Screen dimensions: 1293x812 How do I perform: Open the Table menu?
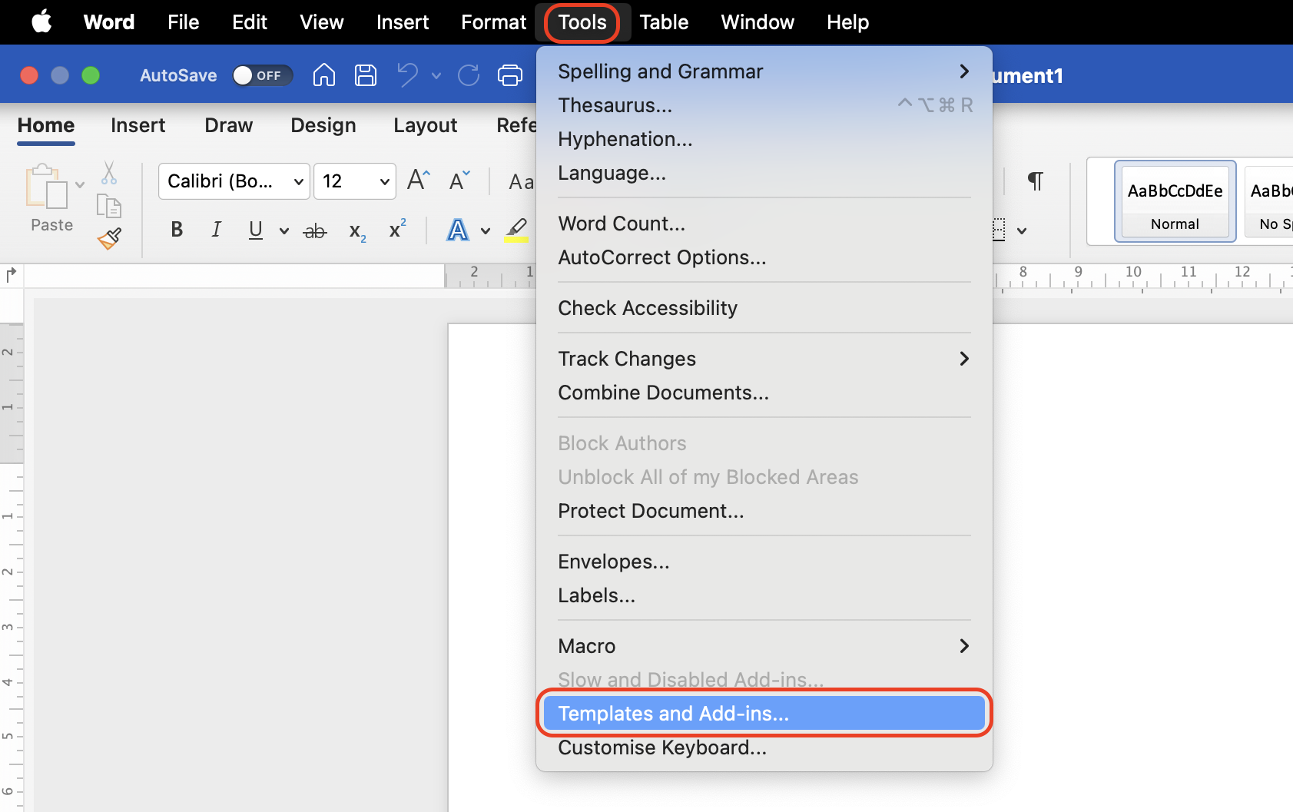664,22
